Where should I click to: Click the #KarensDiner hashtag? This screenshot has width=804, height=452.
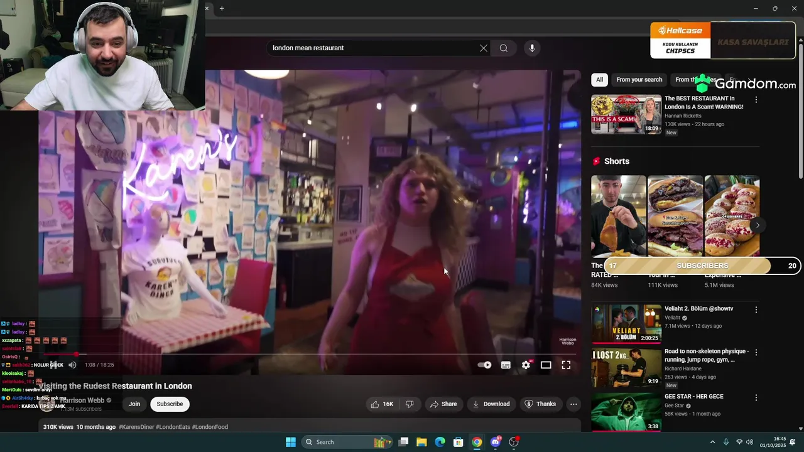pos(136,427)
